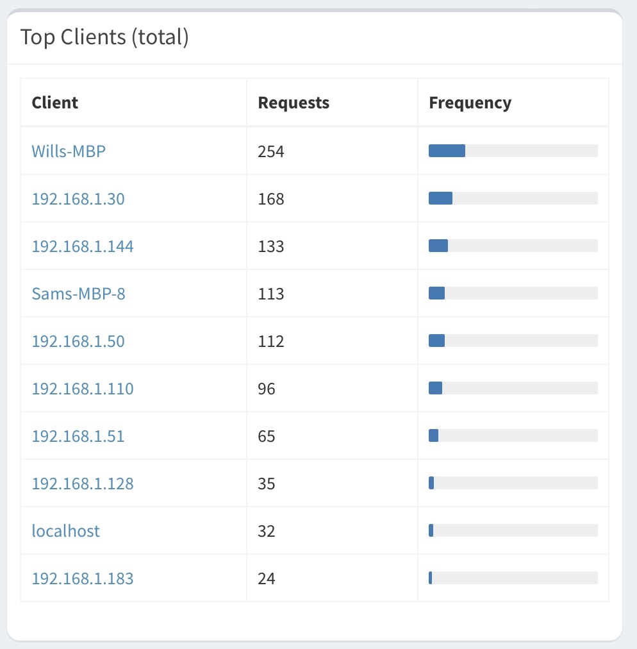Click the Frequency column header
Image resolution: width=637 pixels, height=649 pixels.
(470, 103)
